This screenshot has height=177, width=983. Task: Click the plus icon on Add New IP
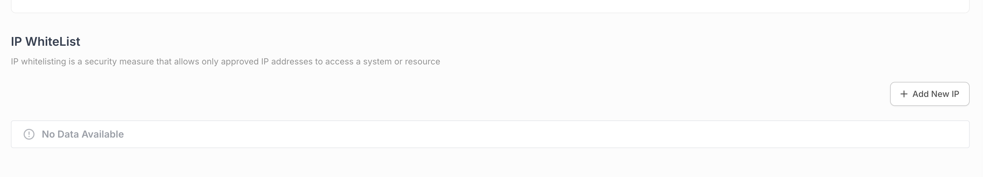tap(904, 94)
